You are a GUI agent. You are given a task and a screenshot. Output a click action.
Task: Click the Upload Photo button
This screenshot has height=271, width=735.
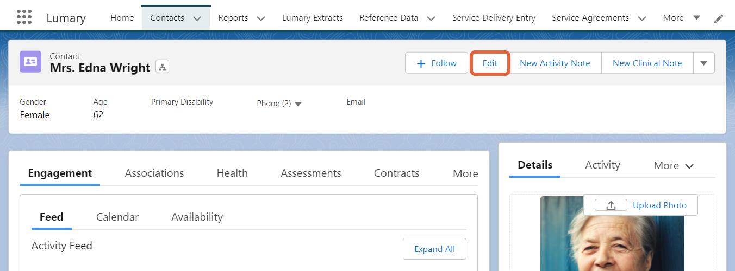tap(640, 205)
